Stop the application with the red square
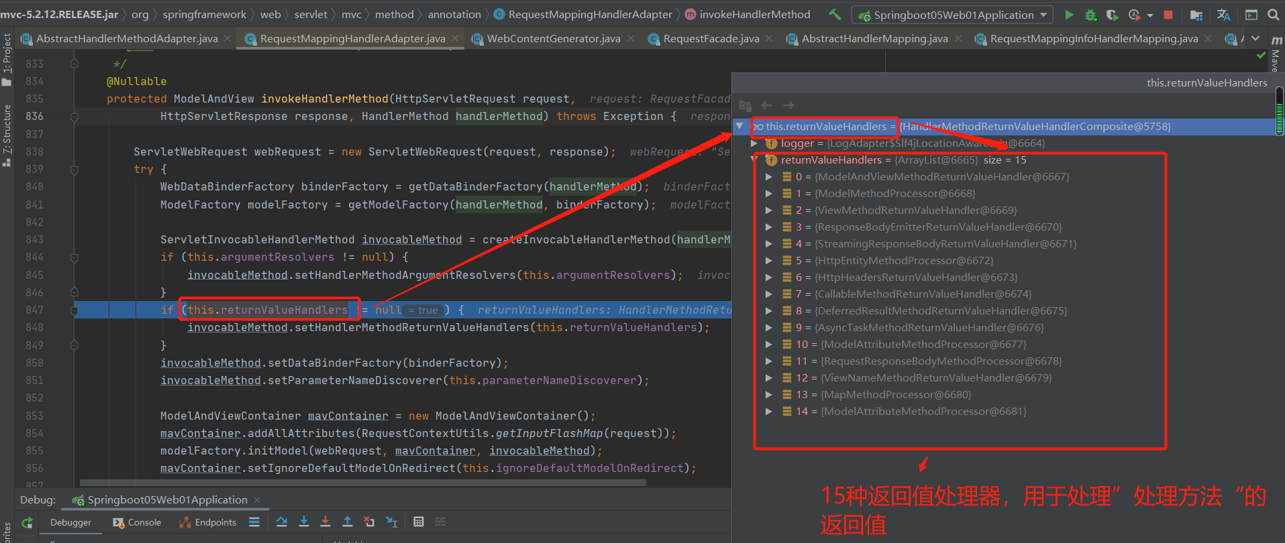The image size is (1285, 543). coord(1168,14)
